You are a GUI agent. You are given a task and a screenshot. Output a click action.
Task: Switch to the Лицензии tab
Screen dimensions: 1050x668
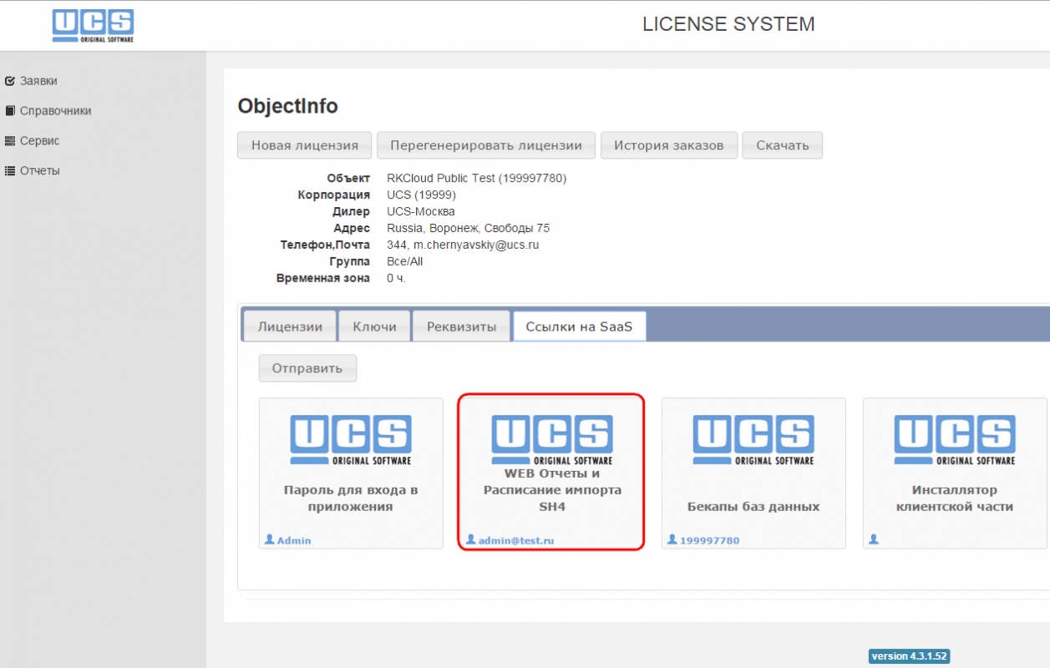point(290,326)
